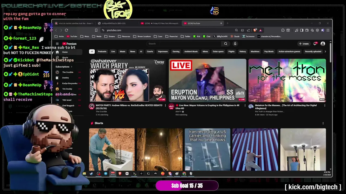Viewport: 346px width, 194px height.
Task: Open the YouTube account avatar menu
Action: (323, 44)
